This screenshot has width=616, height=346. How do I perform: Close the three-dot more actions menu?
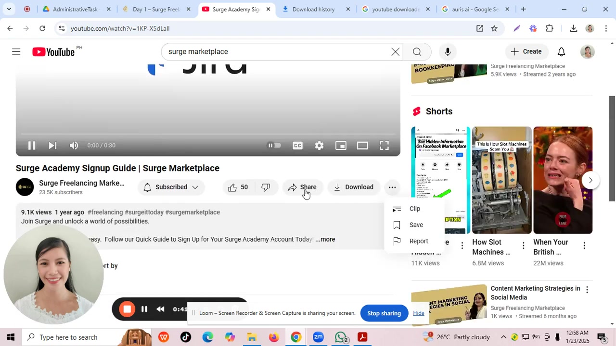tap(392, 187)
